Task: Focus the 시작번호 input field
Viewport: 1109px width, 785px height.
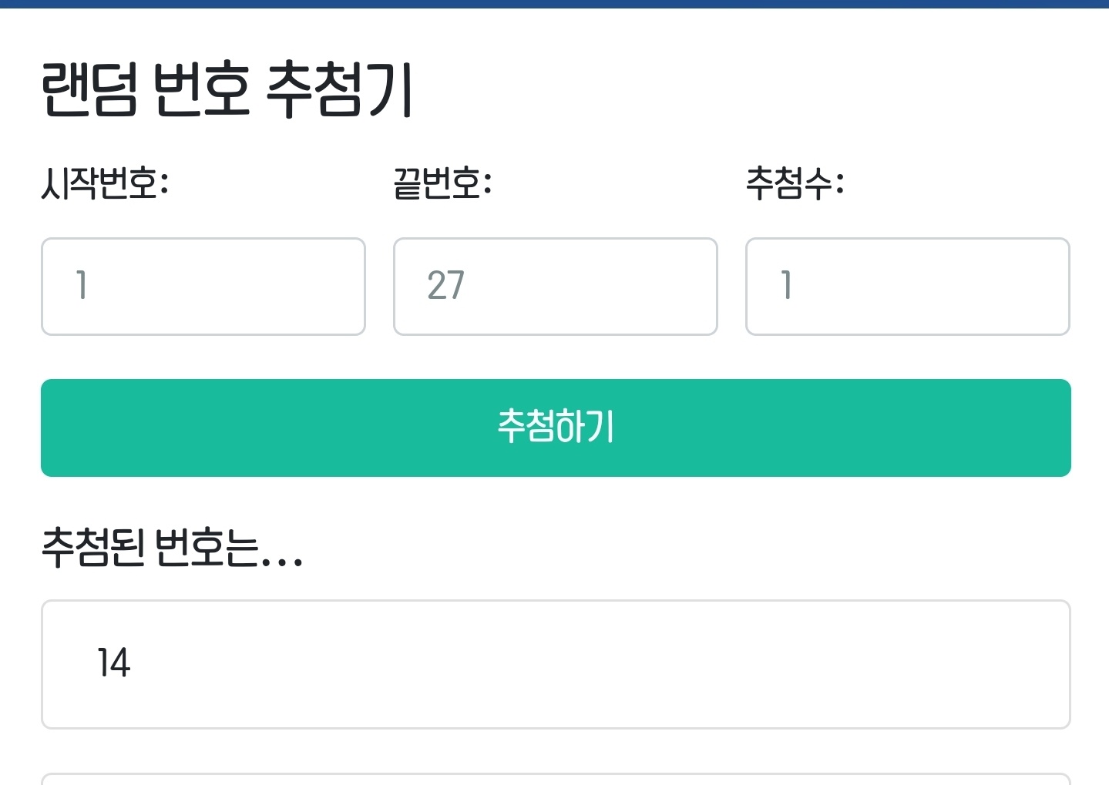Action: (x=203, y=287)
